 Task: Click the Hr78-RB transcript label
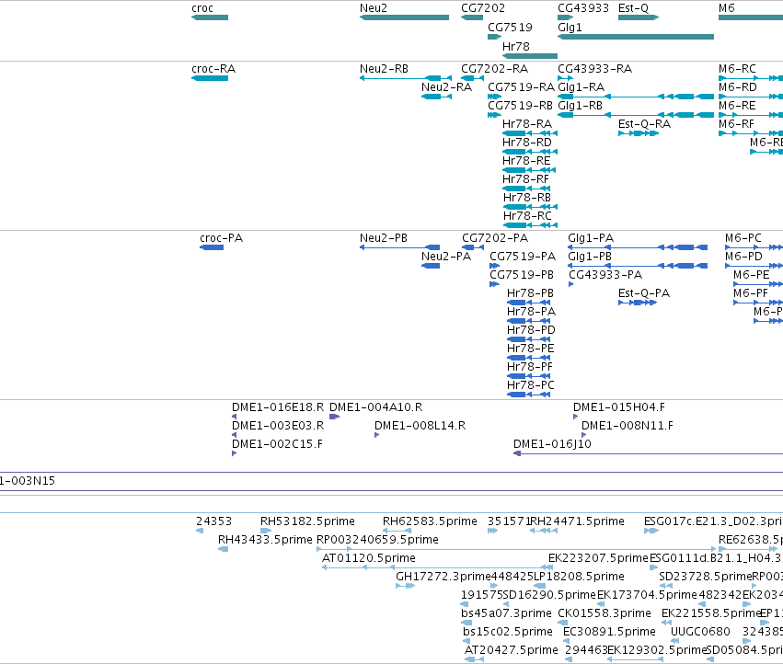pyautogui.click(x=527, y=197)
